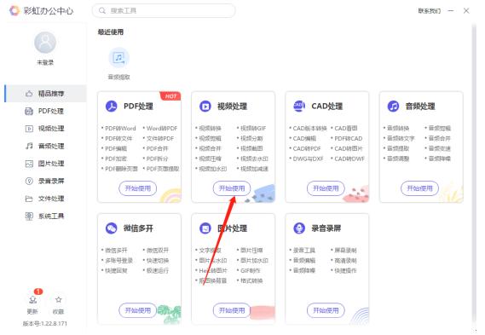Viewport: 485px width, 335px height.
Task: Click 极速运行 in the 微信多开 list
Action: pos(158,271)
